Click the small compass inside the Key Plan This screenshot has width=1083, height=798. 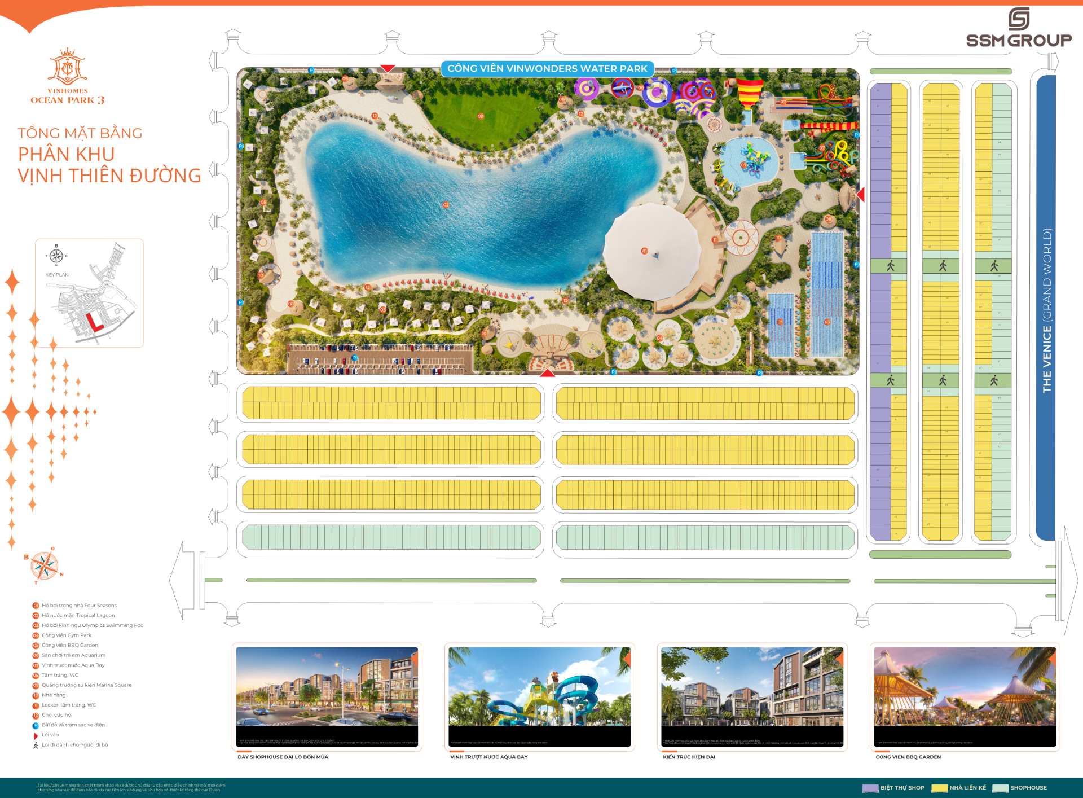[x=56, y=256]
